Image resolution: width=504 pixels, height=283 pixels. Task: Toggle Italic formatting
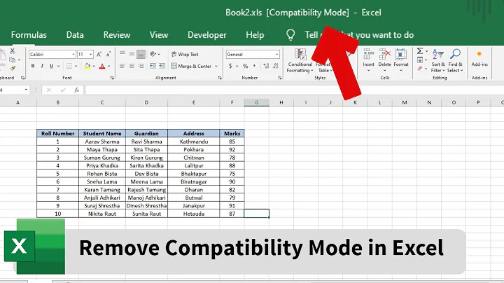[x=42, y=66]
